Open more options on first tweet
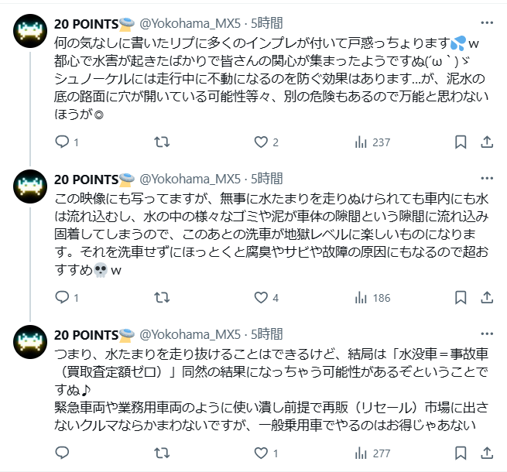507x472 pixels. point(485,23)
